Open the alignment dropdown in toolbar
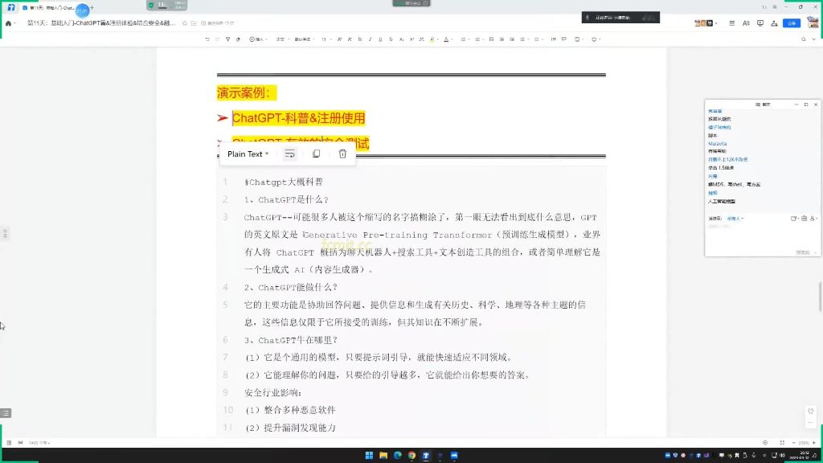823x463 pixels. coord(523,39)
